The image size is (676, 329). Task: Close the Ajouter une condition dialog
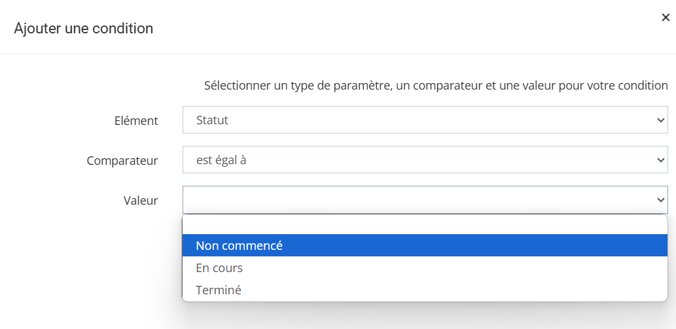tap(666, 18)
